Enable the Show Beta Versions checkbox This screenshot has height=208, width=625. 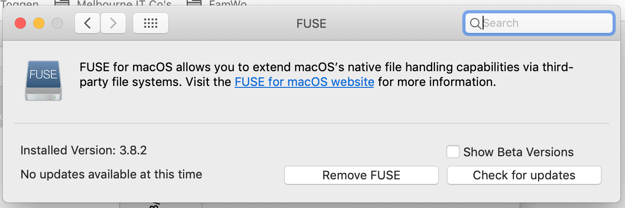click(453, 152)
